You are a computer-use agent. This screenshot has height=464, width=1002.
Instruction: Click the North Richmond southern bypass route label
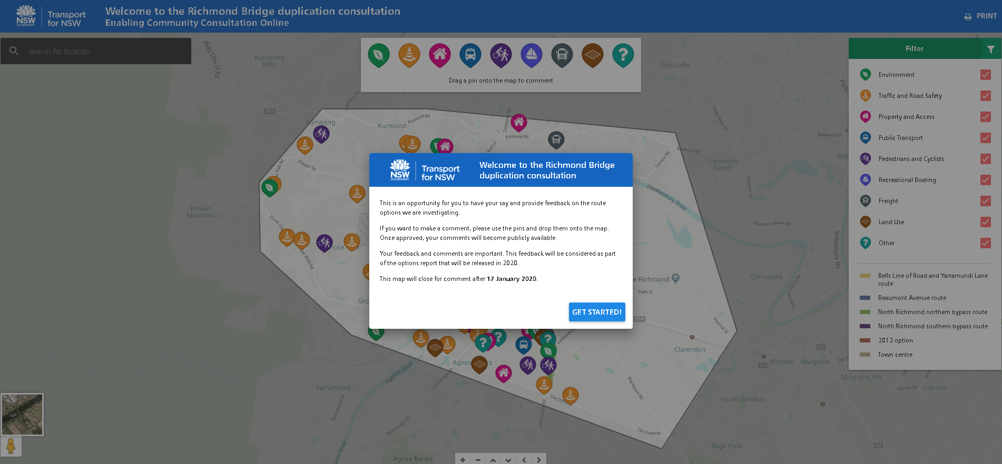tap(933, 326)
